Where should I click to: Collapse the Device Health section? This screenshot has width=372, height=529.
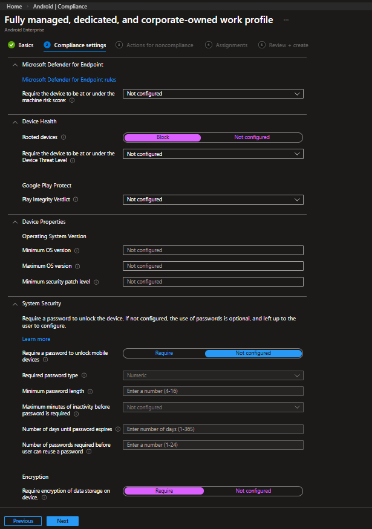click(x=15, y=122)
